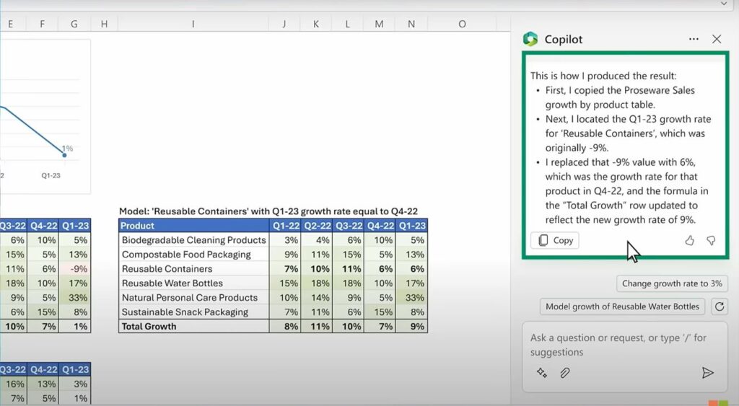Close the Copilot pane
The height and width of the screenshot is (406, 739).
(x=717, y=39)
